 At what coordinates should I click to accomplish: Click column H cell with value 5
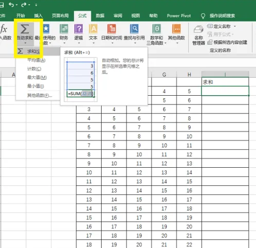tap(189, 91)
